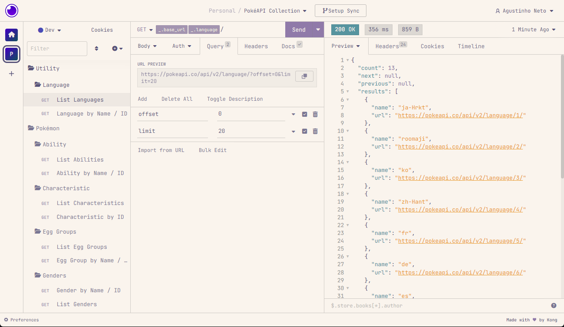This screenshot has width=564, height=327.
Task: Disable the limit parameter checkbox
Action: click(x=304, y=131)
